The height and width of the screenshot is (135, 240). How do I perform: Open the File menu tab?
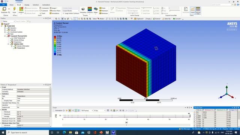(x=3, y=5)
